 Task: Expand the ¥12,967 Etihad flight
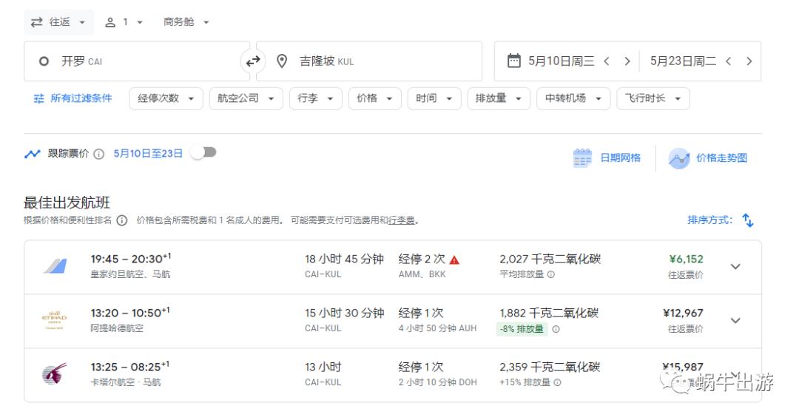[735, 321]
